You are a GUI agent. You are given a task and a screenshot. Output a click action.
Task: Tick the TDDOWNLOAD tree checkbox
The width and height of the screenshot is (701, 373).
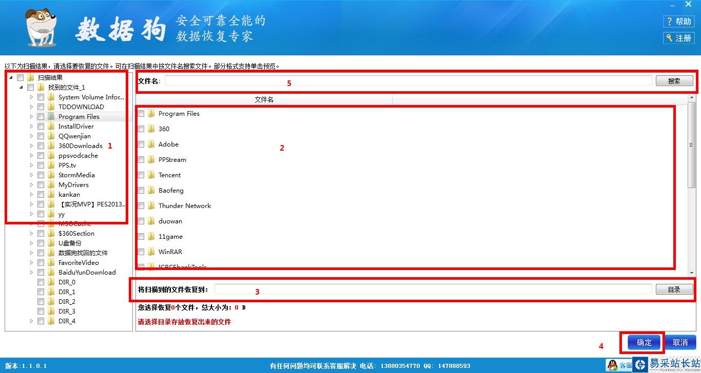click(x=41, y=107)
